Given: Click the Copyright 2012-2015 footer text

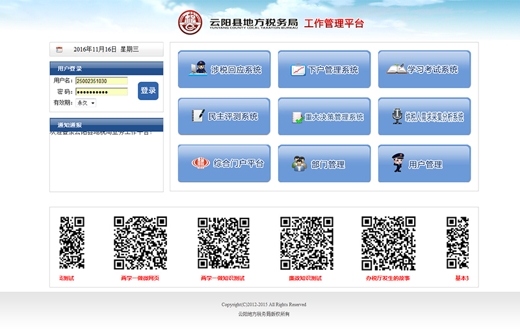Looking at the screenshot, I should [264, 304].
